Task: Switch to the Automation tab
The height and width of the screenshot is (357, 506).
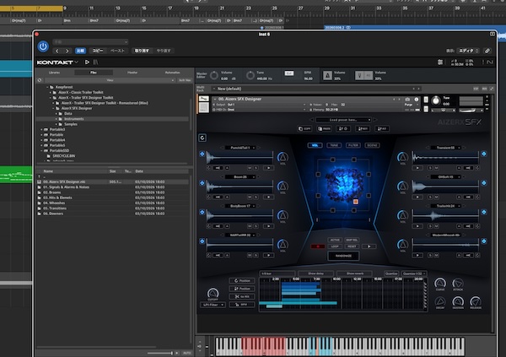Action: (x=172, y=73)
